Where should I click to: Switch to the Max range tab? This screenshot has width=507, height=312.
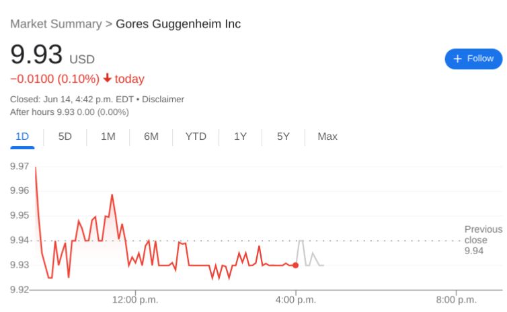point(327,136)
